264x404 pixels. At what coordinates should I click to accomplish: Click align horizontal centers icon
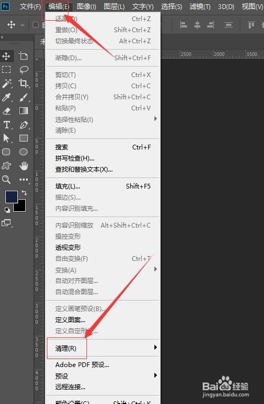click(x=197, y=25)
